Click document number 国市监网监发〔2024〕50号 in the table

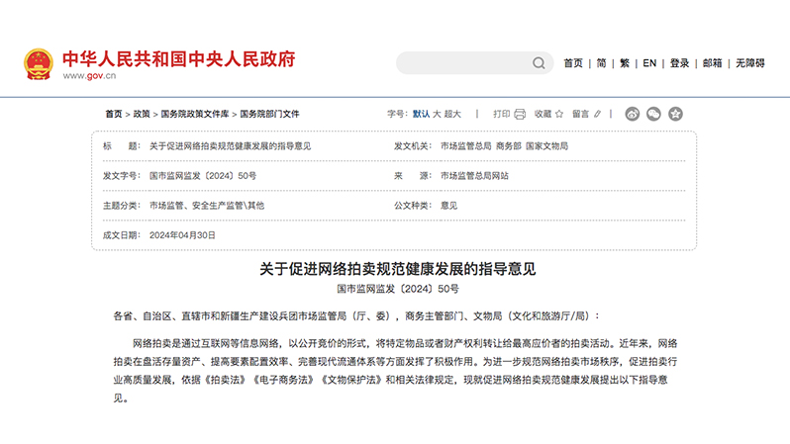point(203,176)
